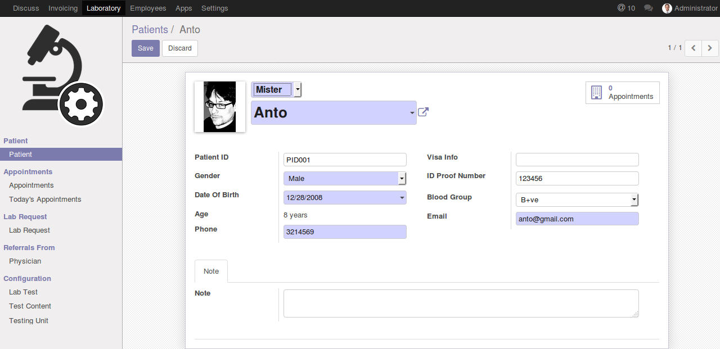This screenshot has height=349, width=720.
Task: Open the @ 10 mentions notifications
Action: click(x=625, y=8)
